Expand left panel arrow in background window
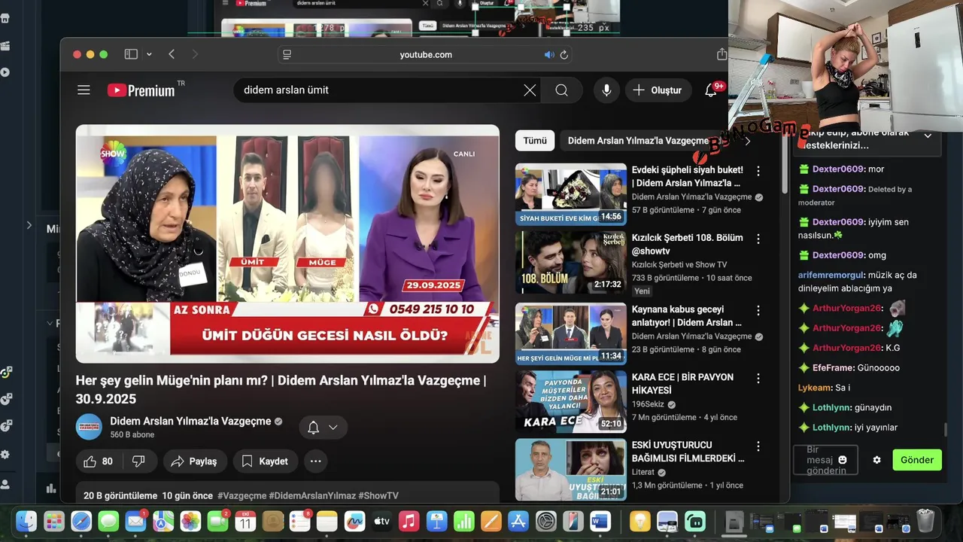 click(29, 225)
